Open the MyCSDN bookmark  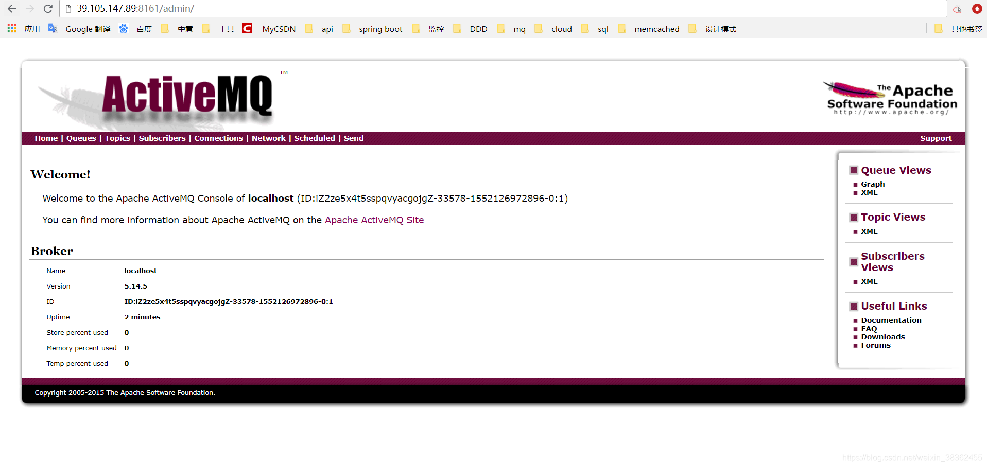point(269,29)
